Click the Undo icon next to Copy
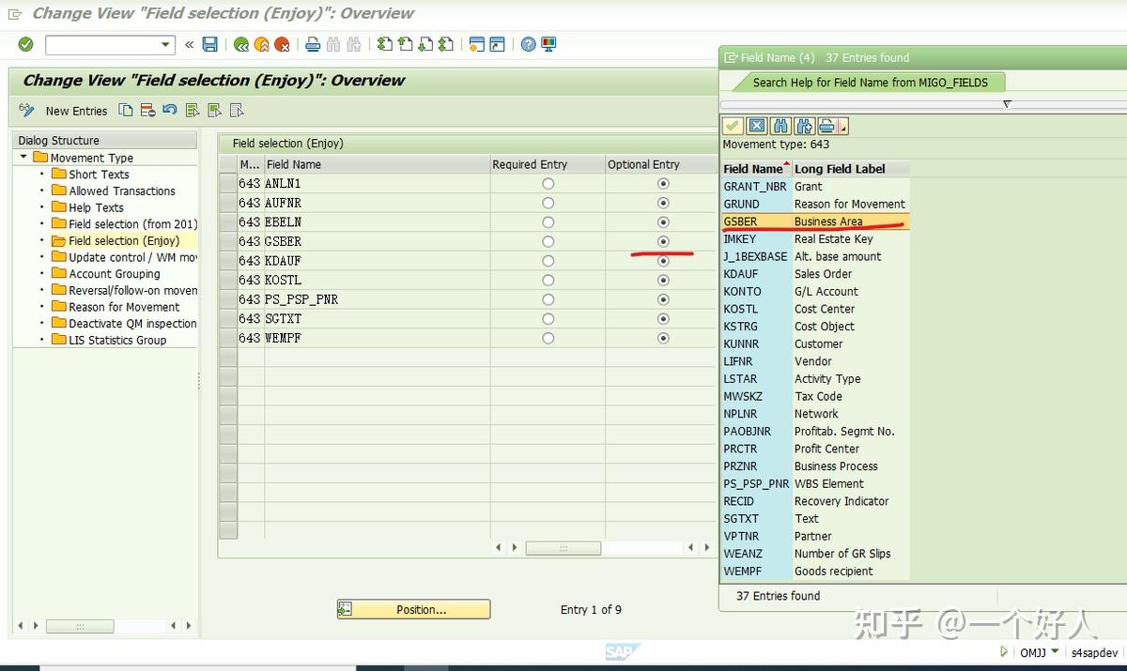Viewport: 1127px width, 671px height. click(x=169, y=110)
